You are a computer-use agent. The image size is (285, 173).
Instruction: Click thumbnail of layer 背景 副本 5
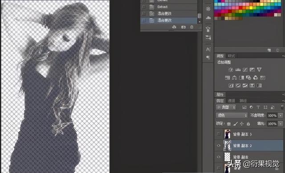(x=227, y=134)
